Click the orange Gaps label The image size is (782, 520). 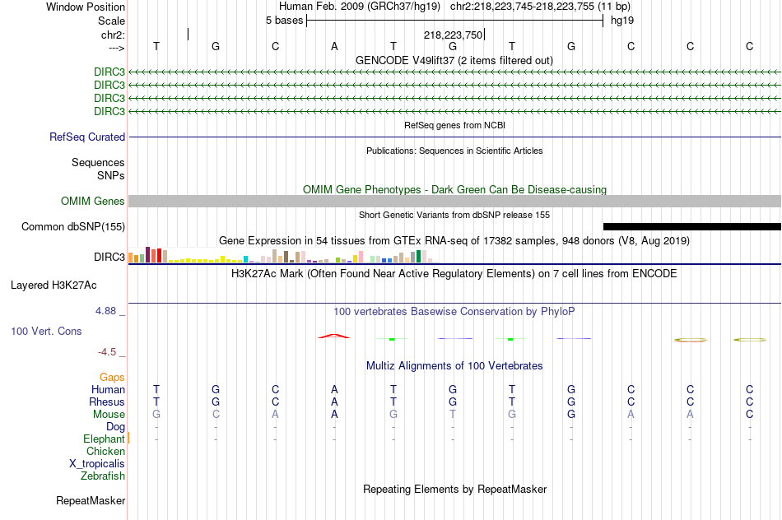(112, 378)
